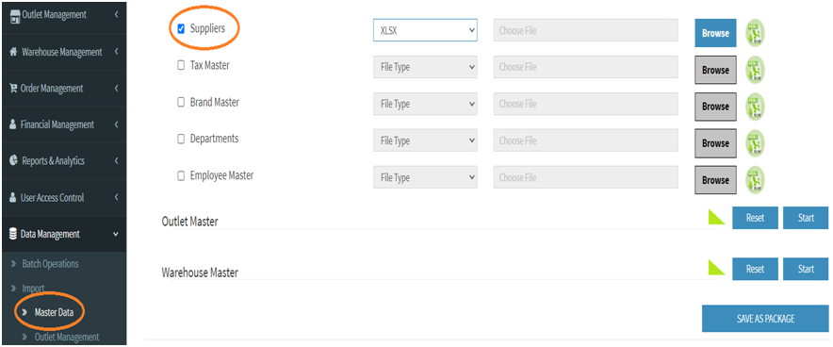Click Browse in Tax Master row
This screenshot has width=833, height=347.
pyautogui.click(x=715, y=70)
